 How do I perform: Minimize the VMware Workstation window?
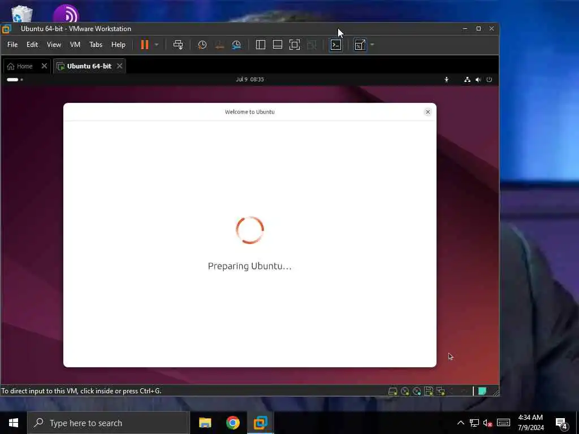pos(465,28)
